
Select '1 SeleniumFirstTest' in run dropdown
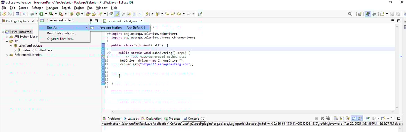pos(64,20)
